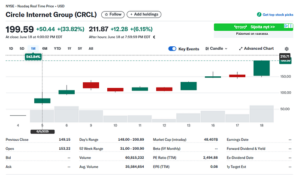The width and height of the screenshot is (296, 175).
Task: Open the chart settings gear icon
Action: tap(287, 49)
